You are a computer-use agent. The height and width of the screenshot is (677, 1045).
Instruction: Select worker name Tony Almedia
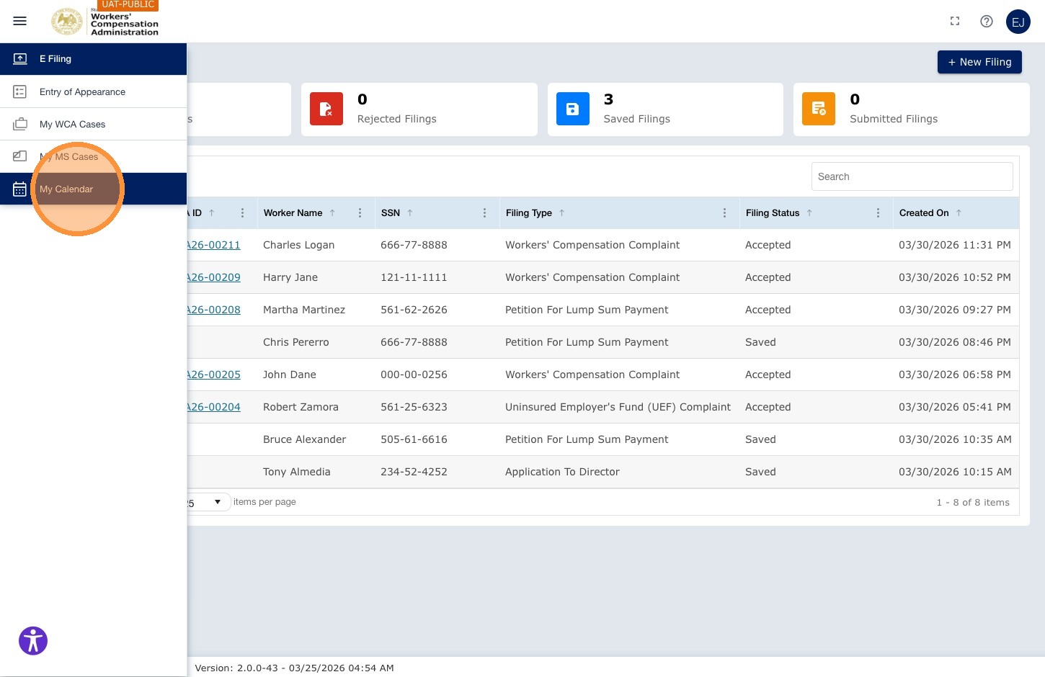coord(297,472)
